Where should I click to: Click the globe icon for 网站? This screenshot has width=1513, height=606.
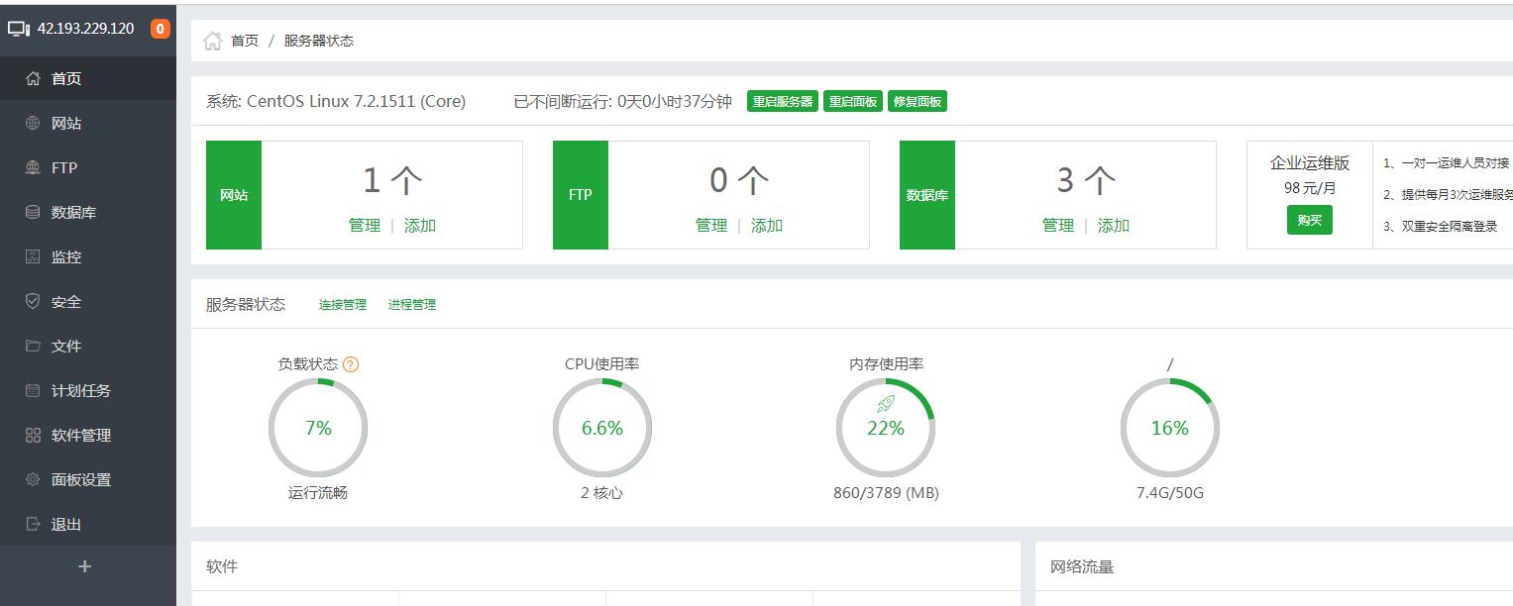(x=33, y=123)
